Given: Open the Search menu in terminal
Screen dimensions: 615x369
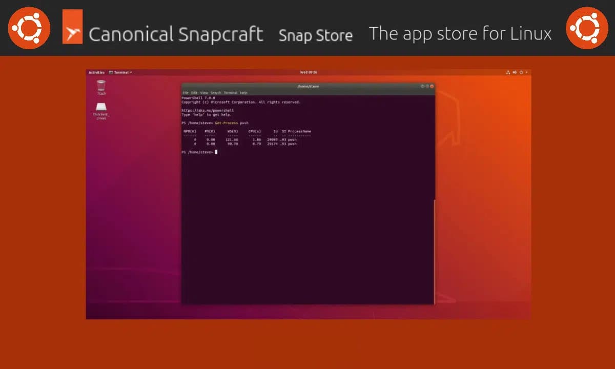Looking at the screenshot, I should [216, 93].
